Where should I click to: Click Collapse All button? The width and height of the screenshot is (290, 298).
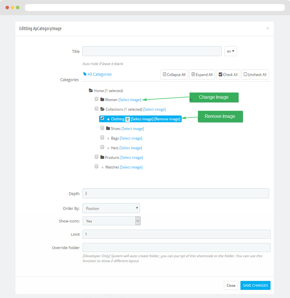pos(174,74)
